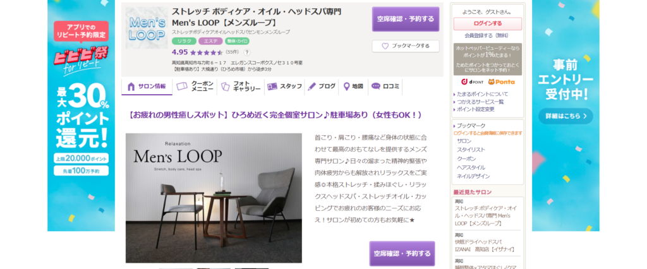Image resolution: width=647 pixels, height=269 pixels.
Task: Click the photo gallery icon
Action: 225,87
